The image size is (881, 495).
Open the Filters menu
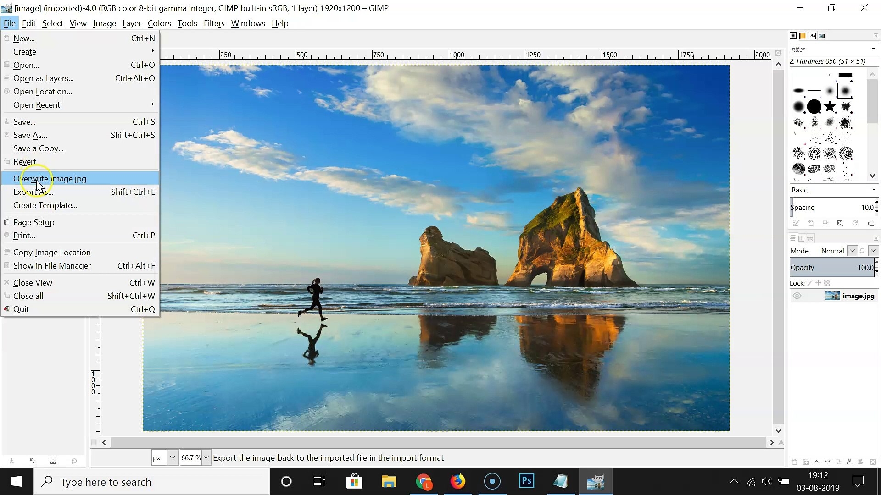[x=214, y=23]
